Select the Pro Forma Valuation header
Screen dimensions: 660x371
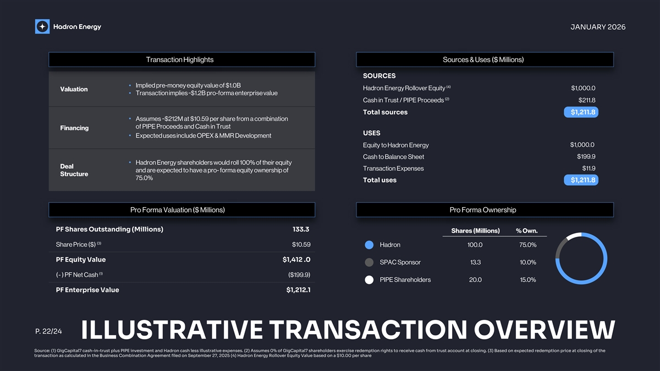point(182,209)
